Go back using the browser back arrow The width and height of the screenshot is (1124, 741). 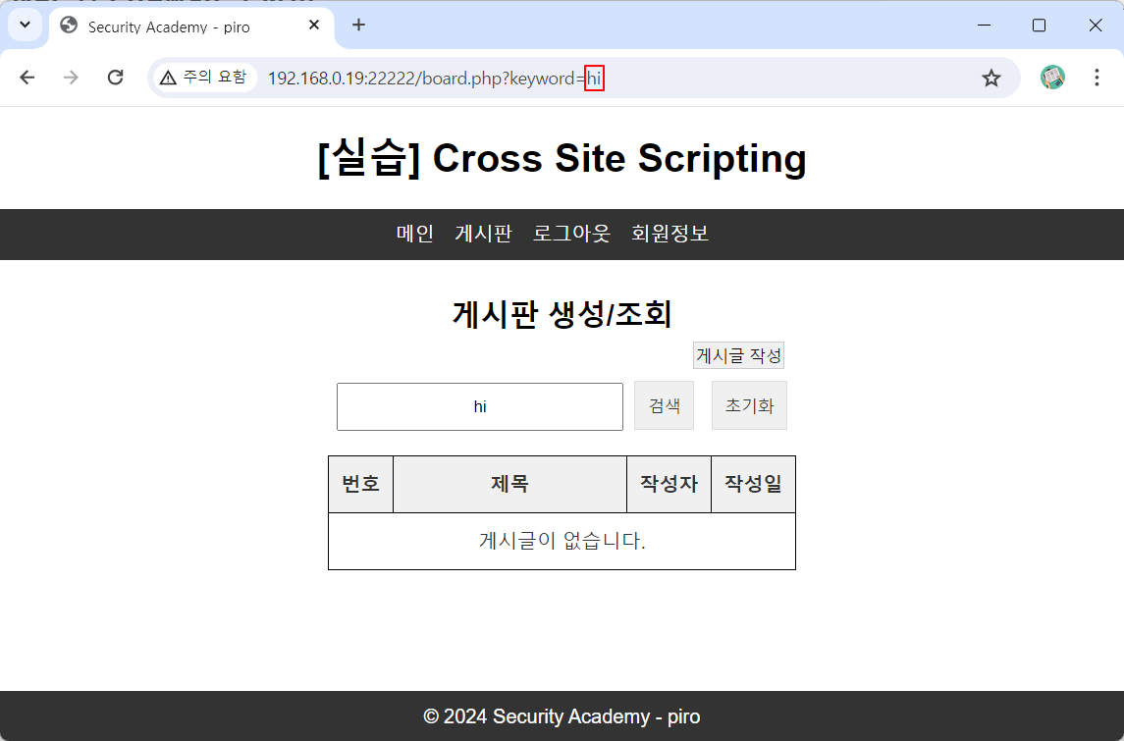[x=27, y=78]
